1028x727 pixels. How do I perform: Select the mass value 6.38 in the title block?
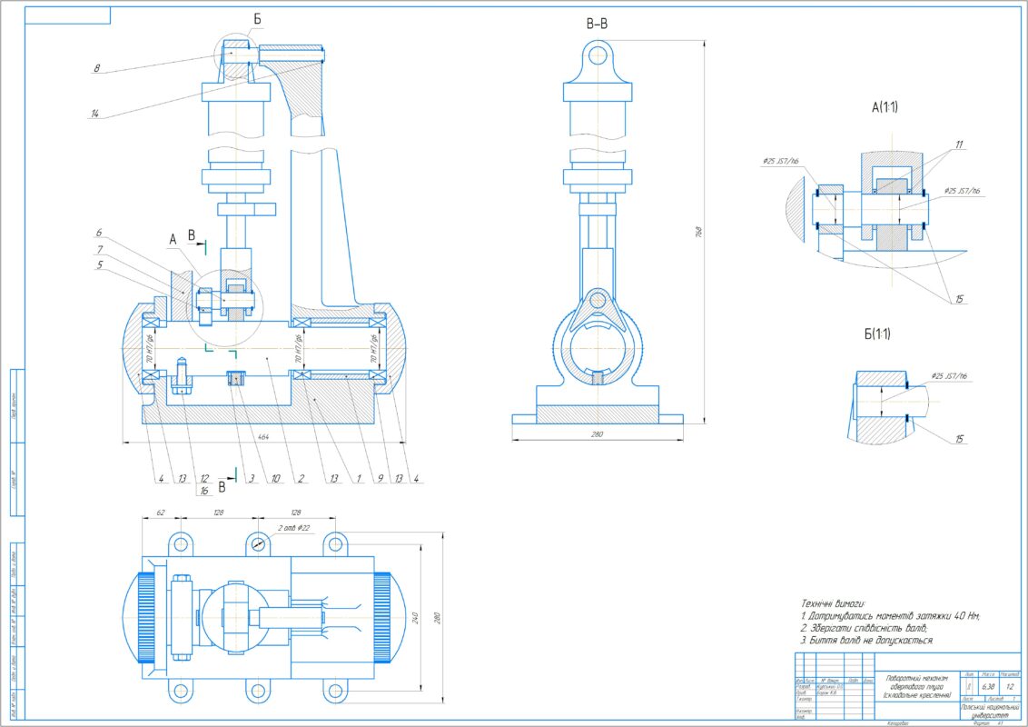tap(988, 687)
